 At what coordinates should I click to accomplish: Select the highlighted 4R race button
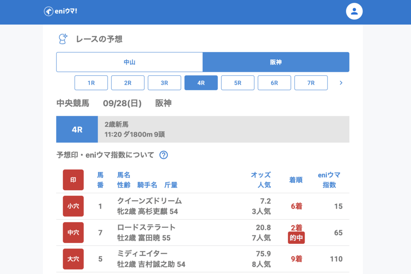tap(201, 83)
